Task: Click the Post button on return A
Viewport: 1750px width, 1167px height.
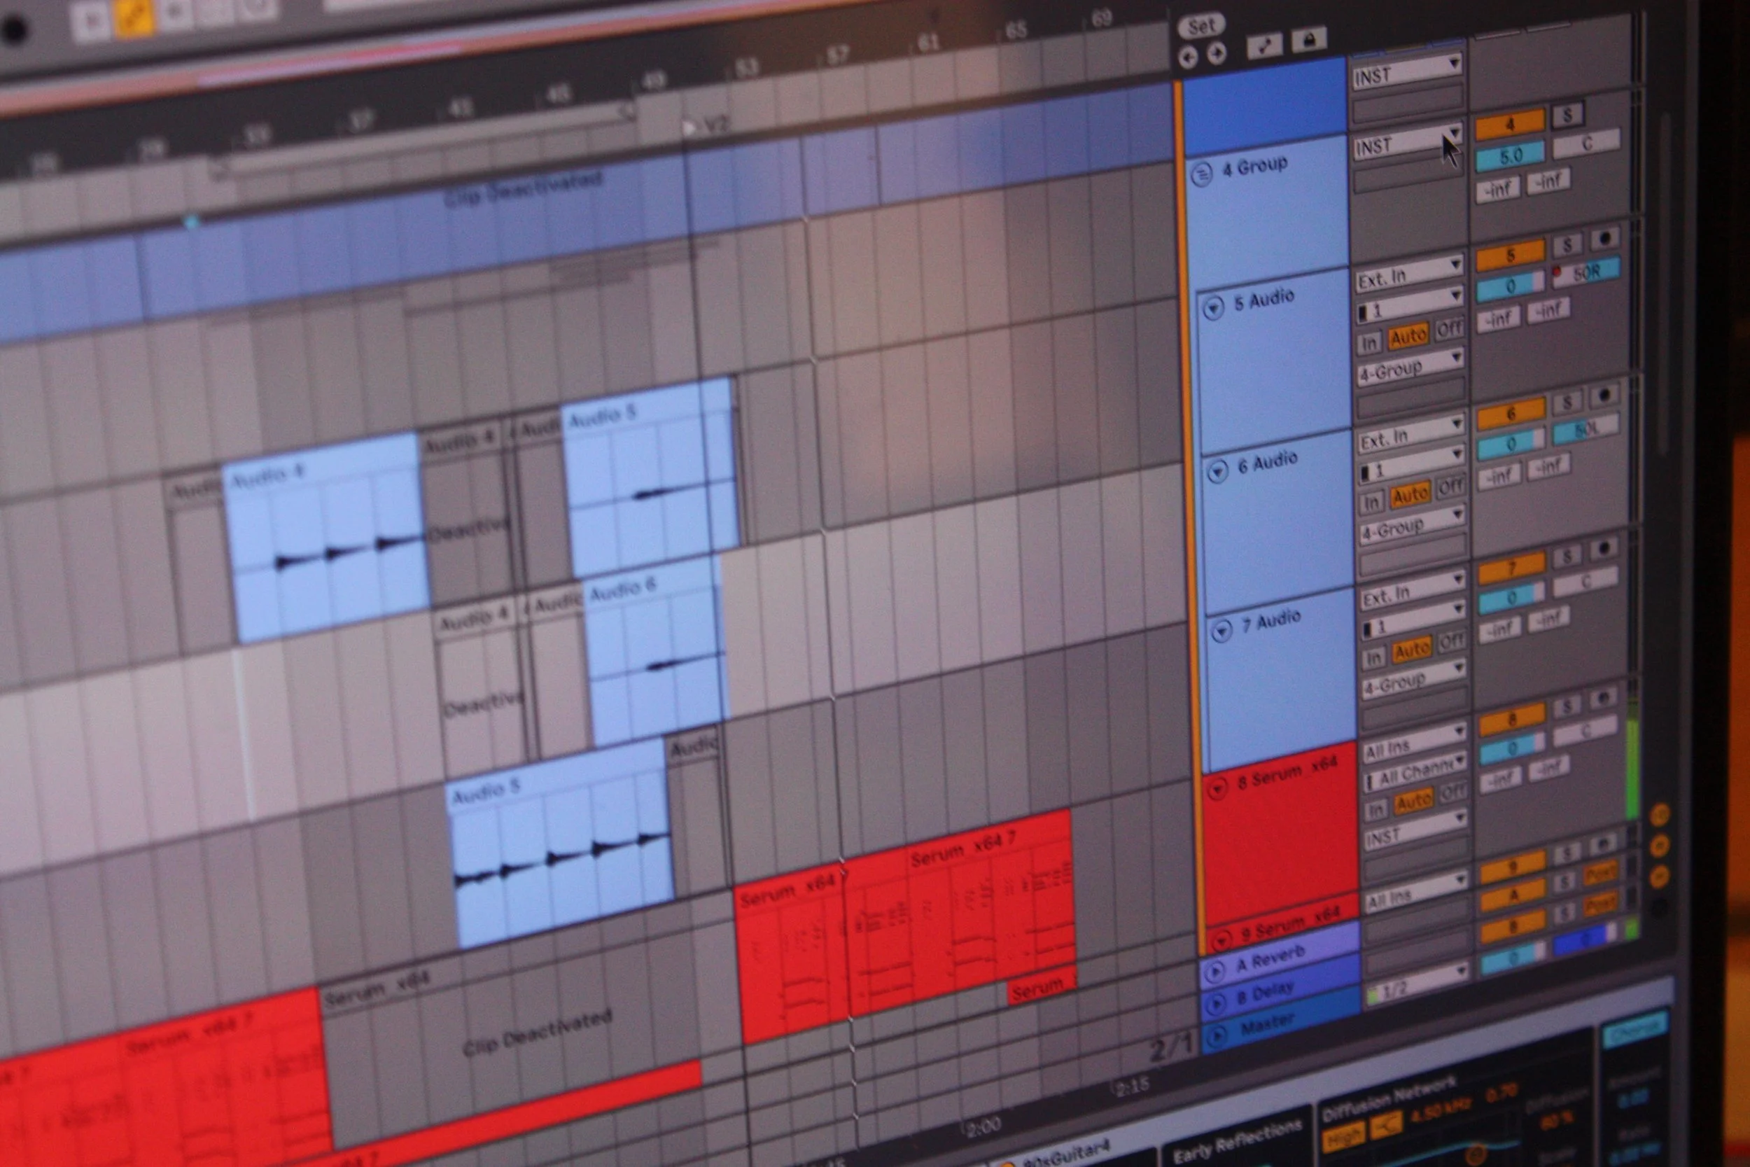Action: (x=1601, y=872)
